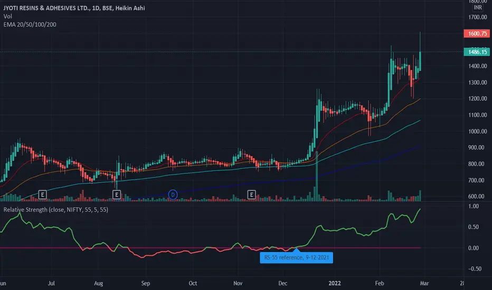This screenshot has height=290, width=492.
Task: Click the tall December volume spike bar
Action: [317, 176]
